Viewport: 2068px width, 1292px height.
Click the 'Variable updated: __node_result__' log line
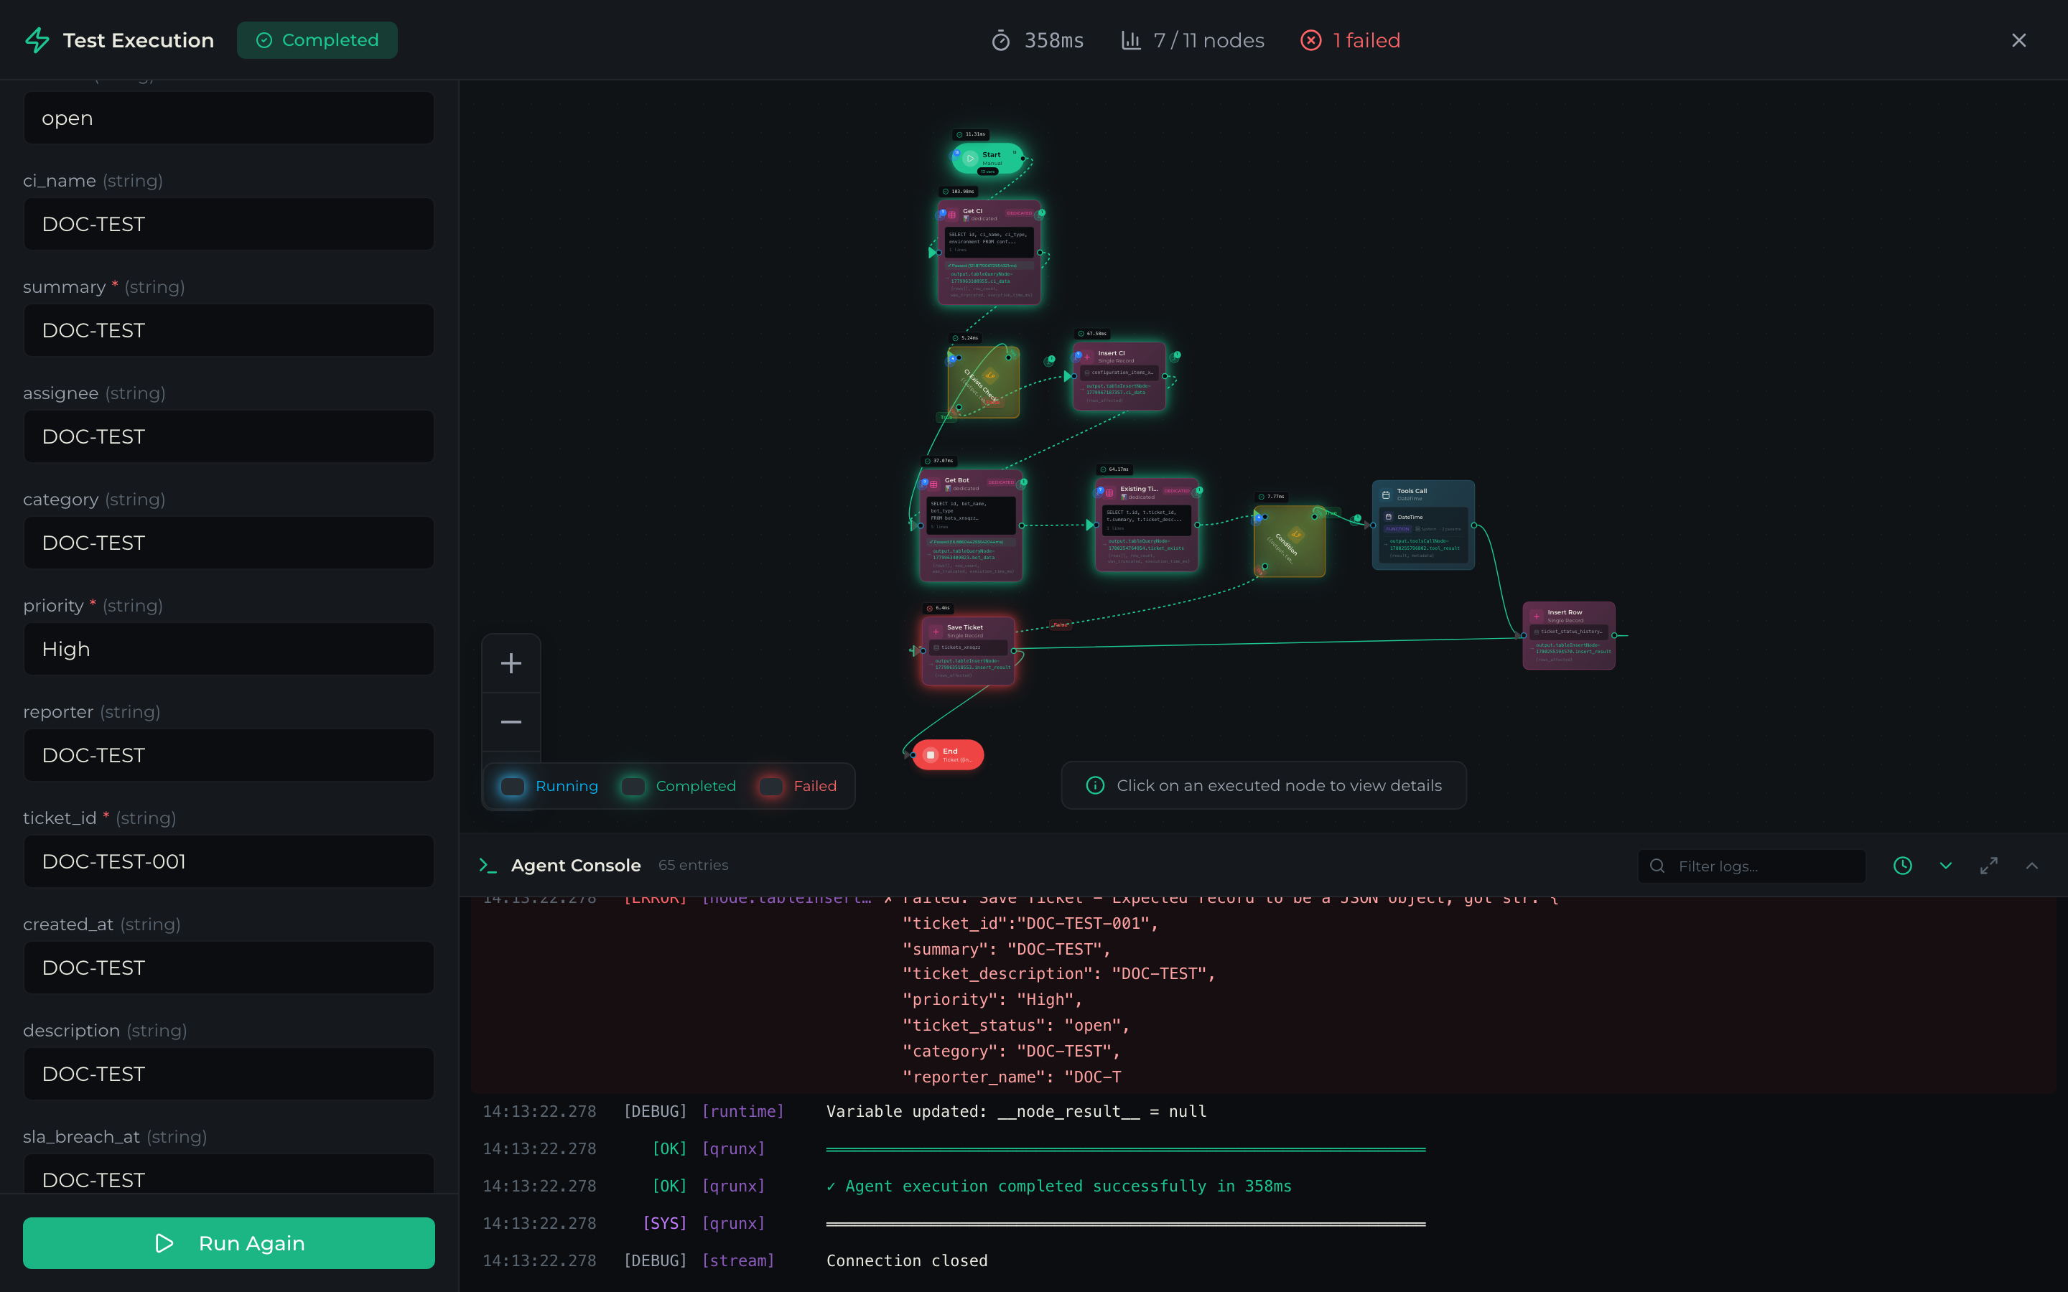pyautogui.click(x=1016, y=1112)
